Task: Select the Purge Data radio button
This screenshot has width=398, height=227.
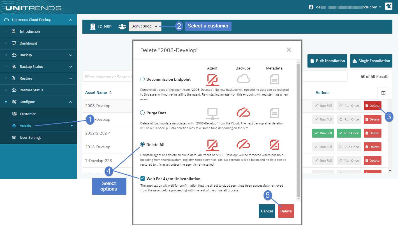Action: (x=142, y=113)
